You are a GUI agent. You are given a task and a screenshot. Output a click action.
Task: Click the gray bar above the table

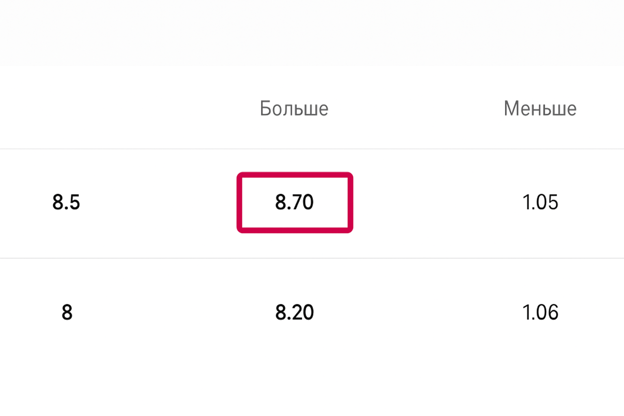tap(312, 32)
